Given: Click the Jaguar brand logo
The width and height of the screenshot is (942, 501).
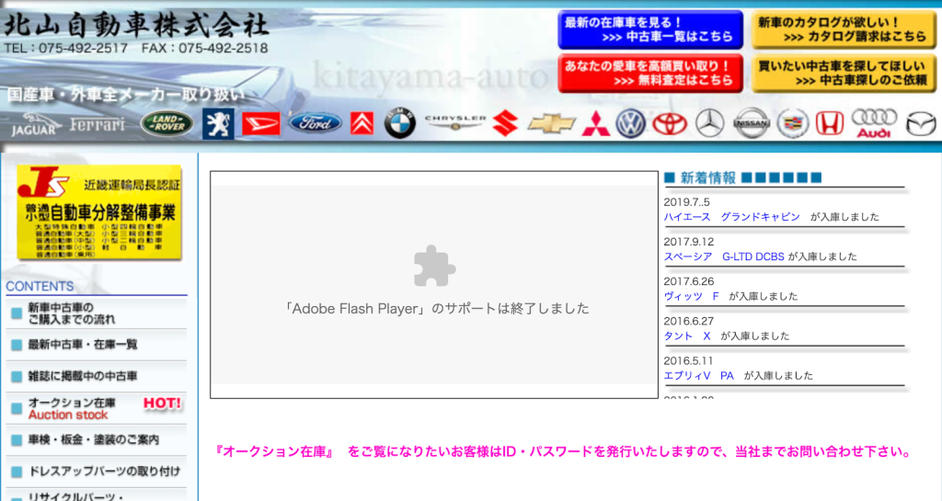Looking at the screenshot, I should click(34, 124).
